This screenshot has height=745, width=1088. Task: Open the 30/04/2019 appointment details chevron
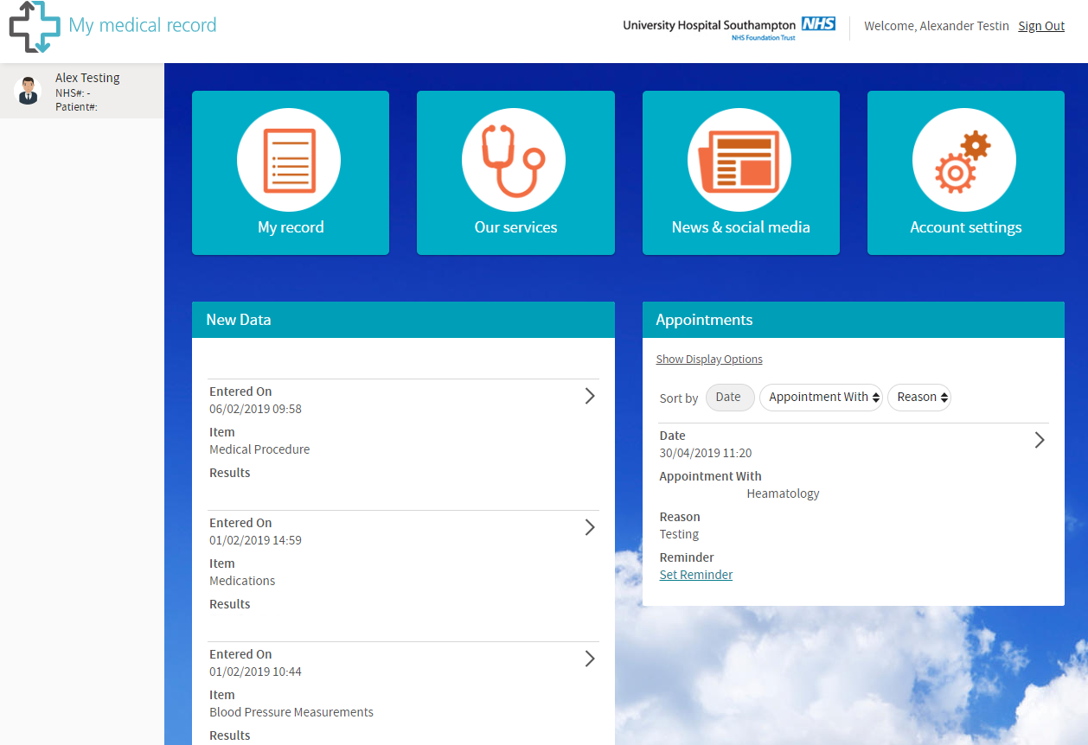(x=1040, y=440)
